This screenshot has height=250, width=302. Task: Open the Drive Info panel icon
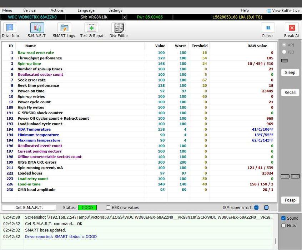click(x=10, y=27)
